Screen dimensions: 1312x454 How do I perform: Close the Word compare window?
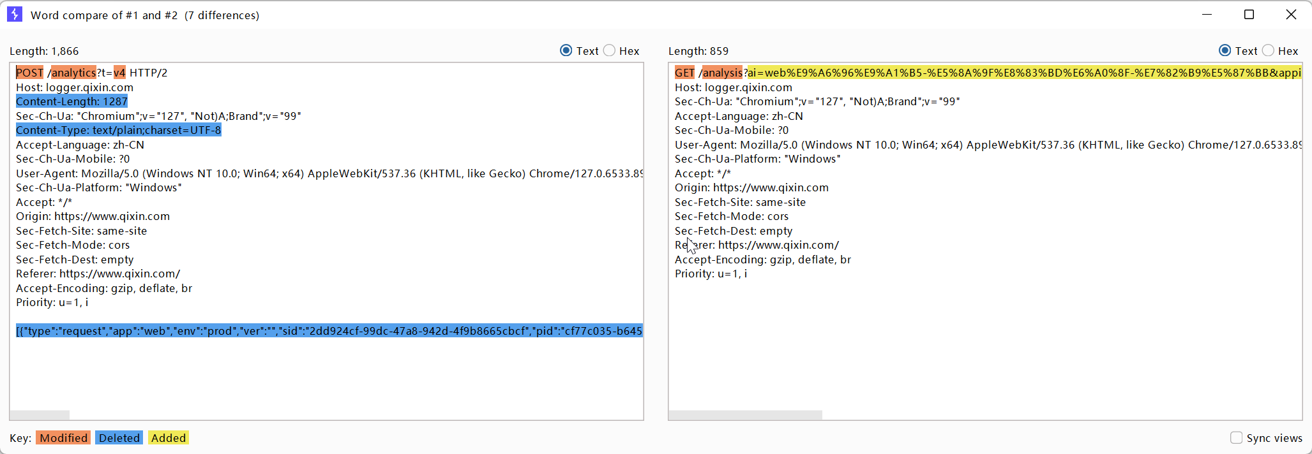1291,14
